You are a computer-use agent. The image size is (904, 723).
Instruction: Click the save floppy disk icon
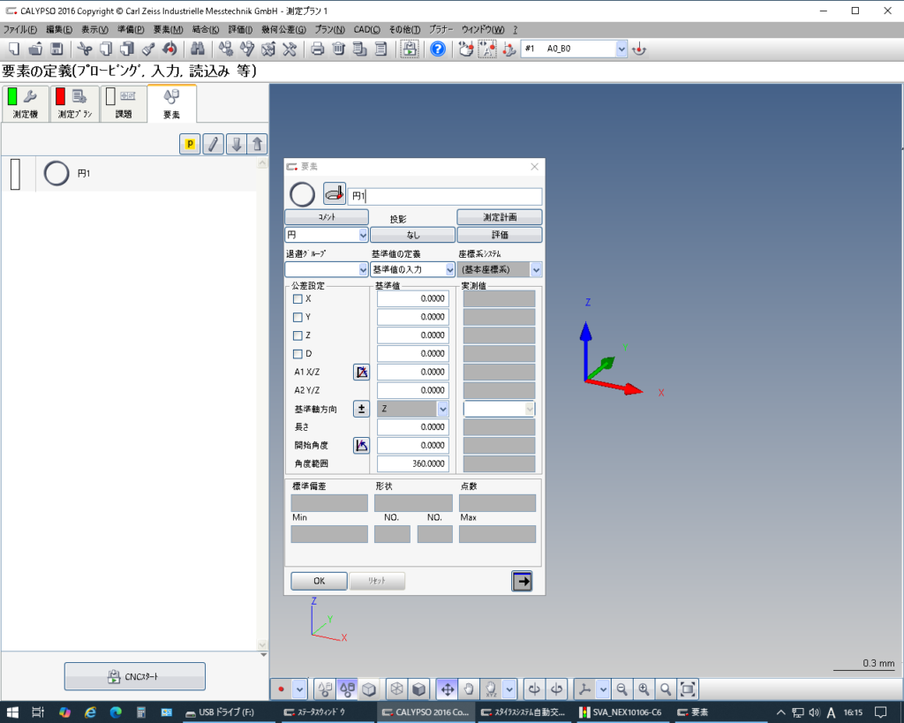tap(56, 49)
